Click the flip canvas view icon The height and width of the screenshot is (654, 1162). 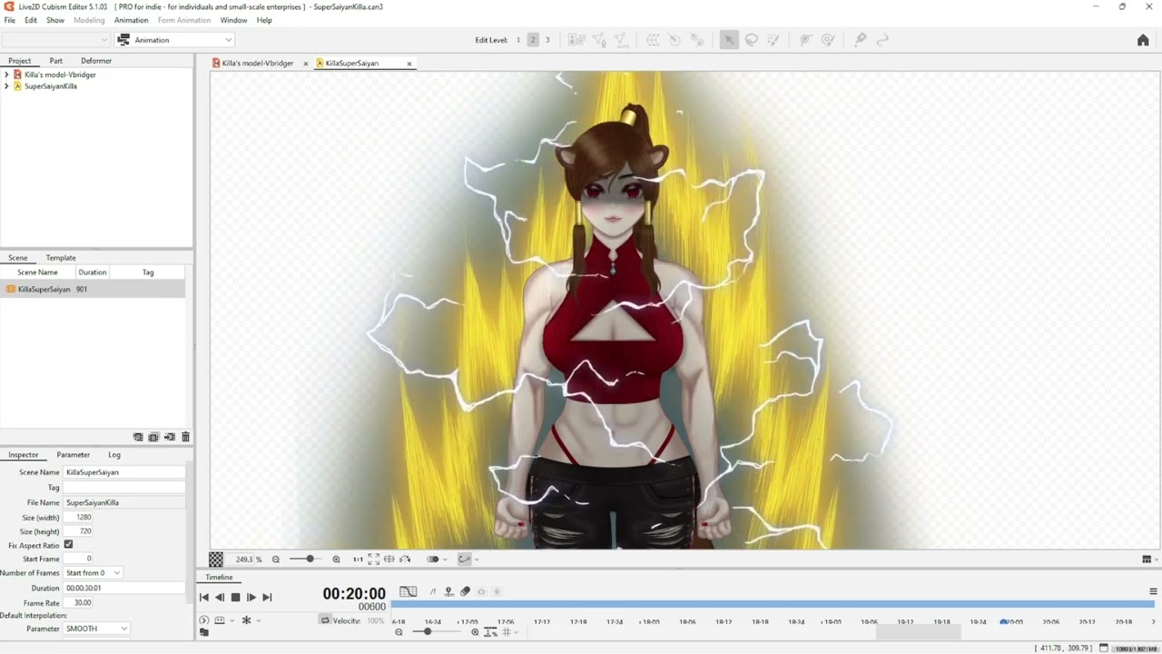(405, 560)
